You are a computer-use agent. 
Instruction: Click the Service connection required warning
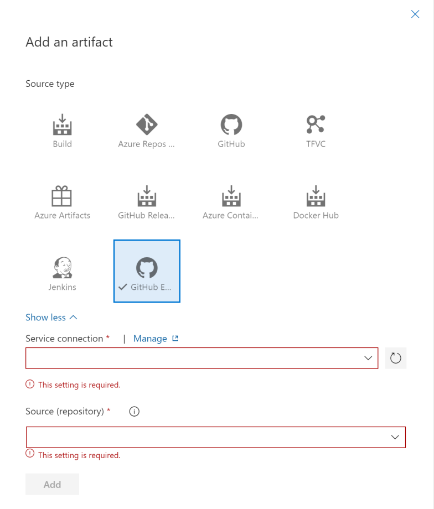[73, 385]
